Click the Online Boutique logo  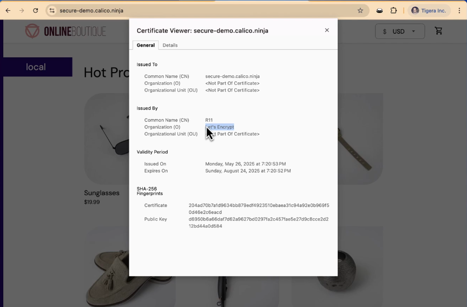[x=65, y=31]
